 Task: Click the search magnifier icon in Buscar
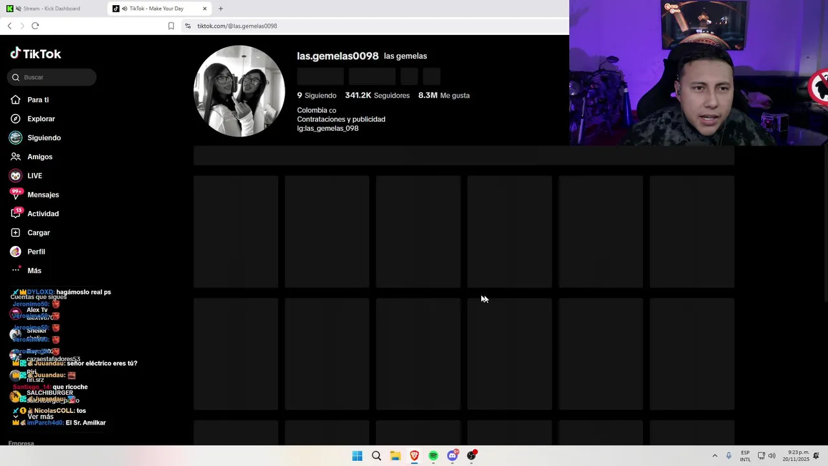coord(16,78)
